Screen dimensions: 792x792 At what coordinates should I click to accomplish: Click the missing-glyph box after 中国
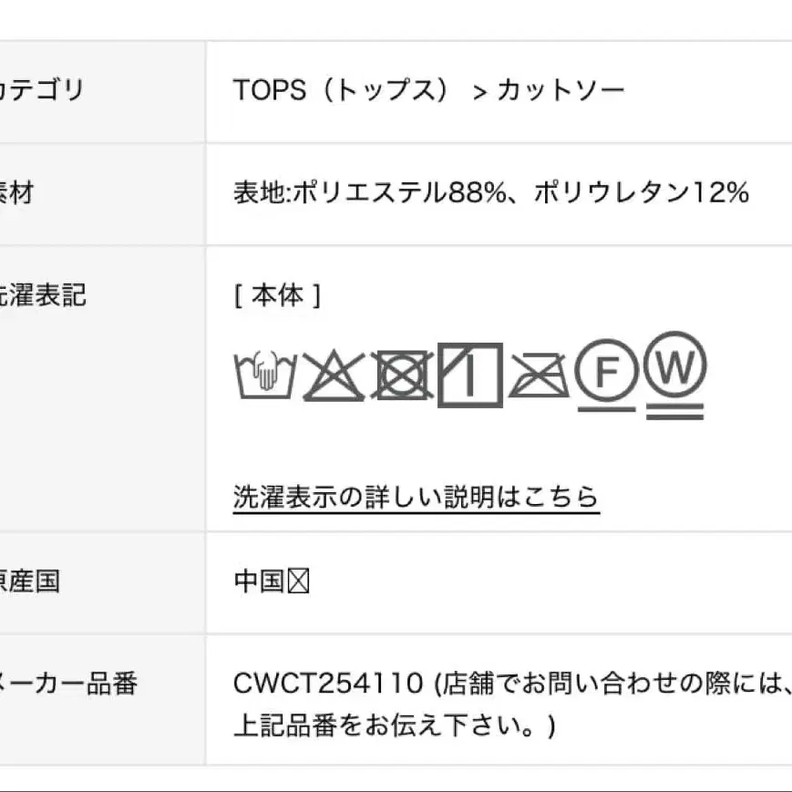coord(299,581)
